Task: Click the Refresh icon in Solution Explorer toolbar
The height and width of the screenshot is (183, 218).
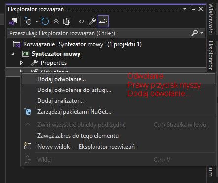Action: click(x=45, y=21)
